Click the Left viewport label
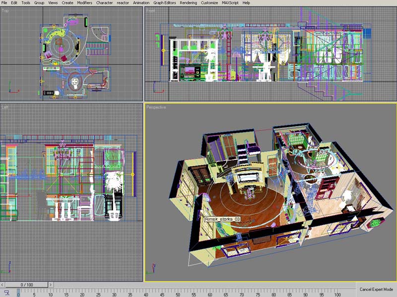 [5, 107]
